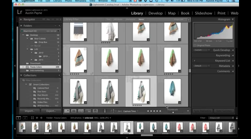This screenshot has height=139, width=251.
Task: Hide the left panel via edge arrow
Action: (x=15, y=66)
